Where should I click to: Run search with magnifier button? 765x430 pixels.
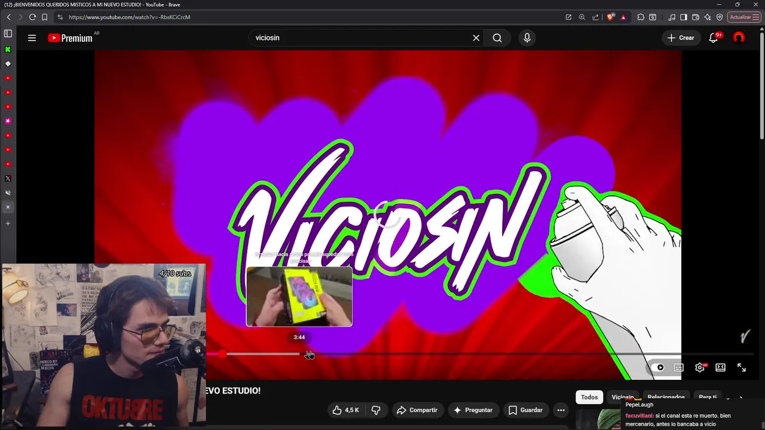click(497, 38)
